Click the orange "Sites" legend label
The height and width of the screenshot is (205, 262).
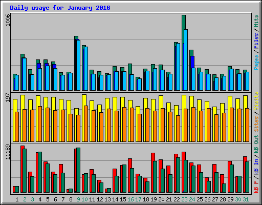coord(256,124)
